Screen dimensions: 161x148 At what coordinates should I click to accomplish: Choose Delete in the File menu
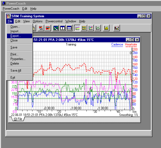[20, 64]
